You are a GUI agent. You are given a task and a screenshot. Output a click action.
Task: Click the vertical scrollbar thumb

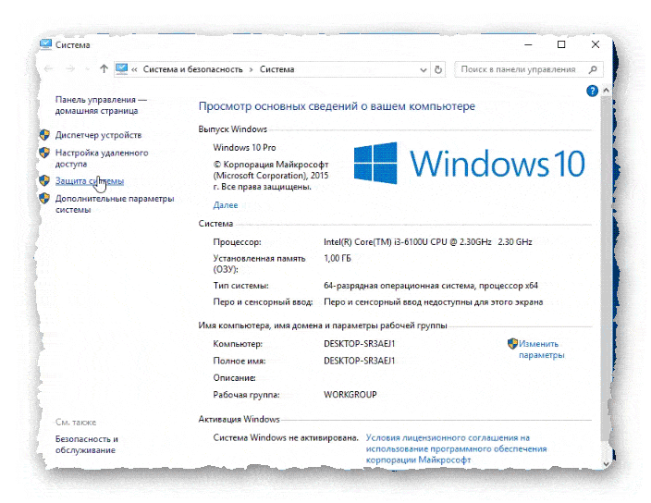[607, 268]
